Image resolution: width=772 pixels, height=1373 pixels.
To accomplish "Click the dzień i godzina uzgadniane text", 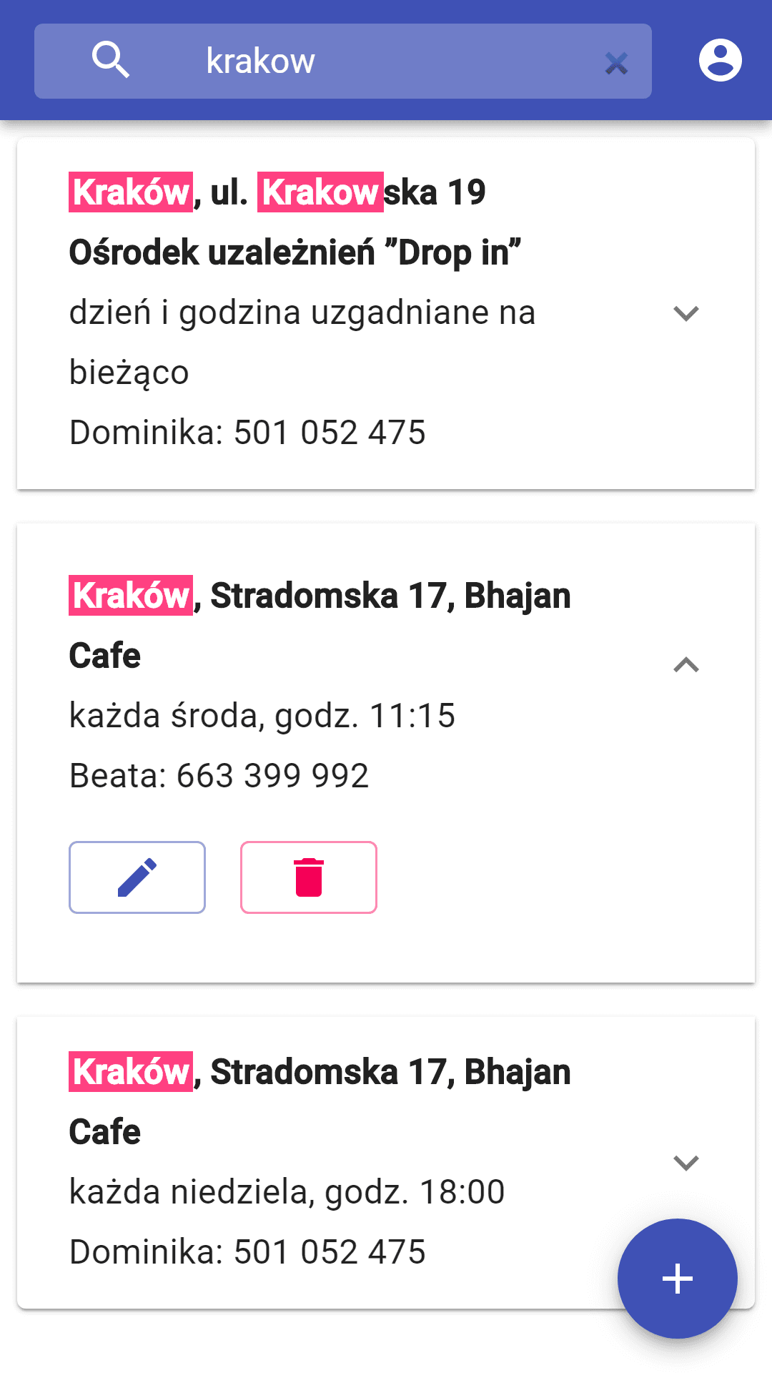I will tap(302, 313).
